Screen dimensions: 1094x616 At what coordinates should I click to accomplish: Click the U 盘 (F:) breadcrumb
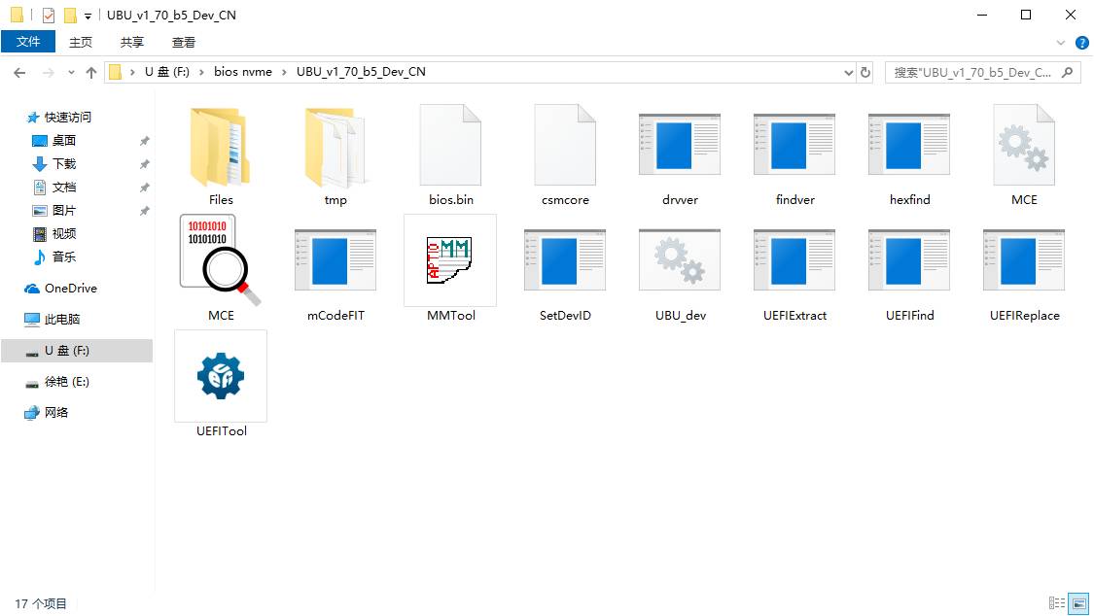pyautogui.click(x=166, y=72)
